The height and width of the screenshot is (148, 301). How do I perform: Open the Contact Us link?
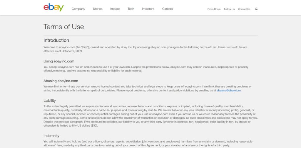[x=244, y=9]
